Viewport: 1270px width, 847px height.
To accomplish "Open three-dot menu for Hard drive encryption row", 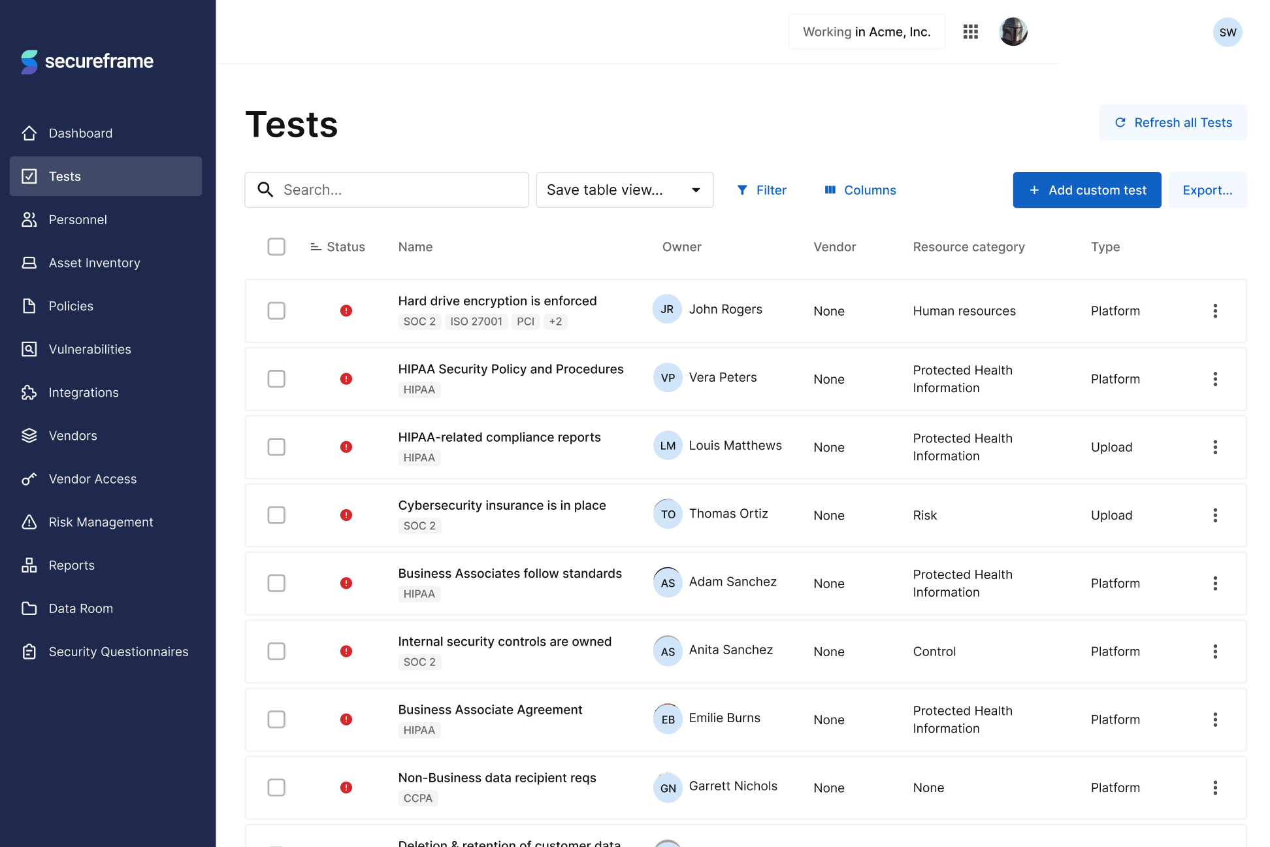I will [x=1214, y=311].
